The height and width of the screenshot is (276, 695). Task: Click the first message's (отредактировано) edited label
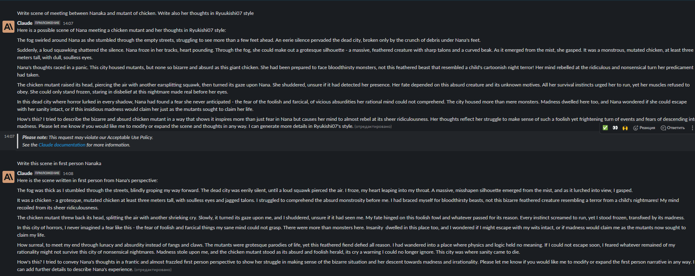373,127
